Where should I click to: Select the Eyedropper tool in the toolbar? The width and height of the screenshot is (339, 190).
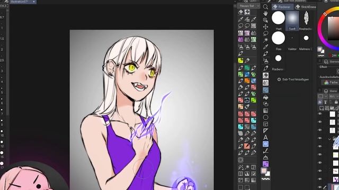pyautogui.click(x=265, y=47)
